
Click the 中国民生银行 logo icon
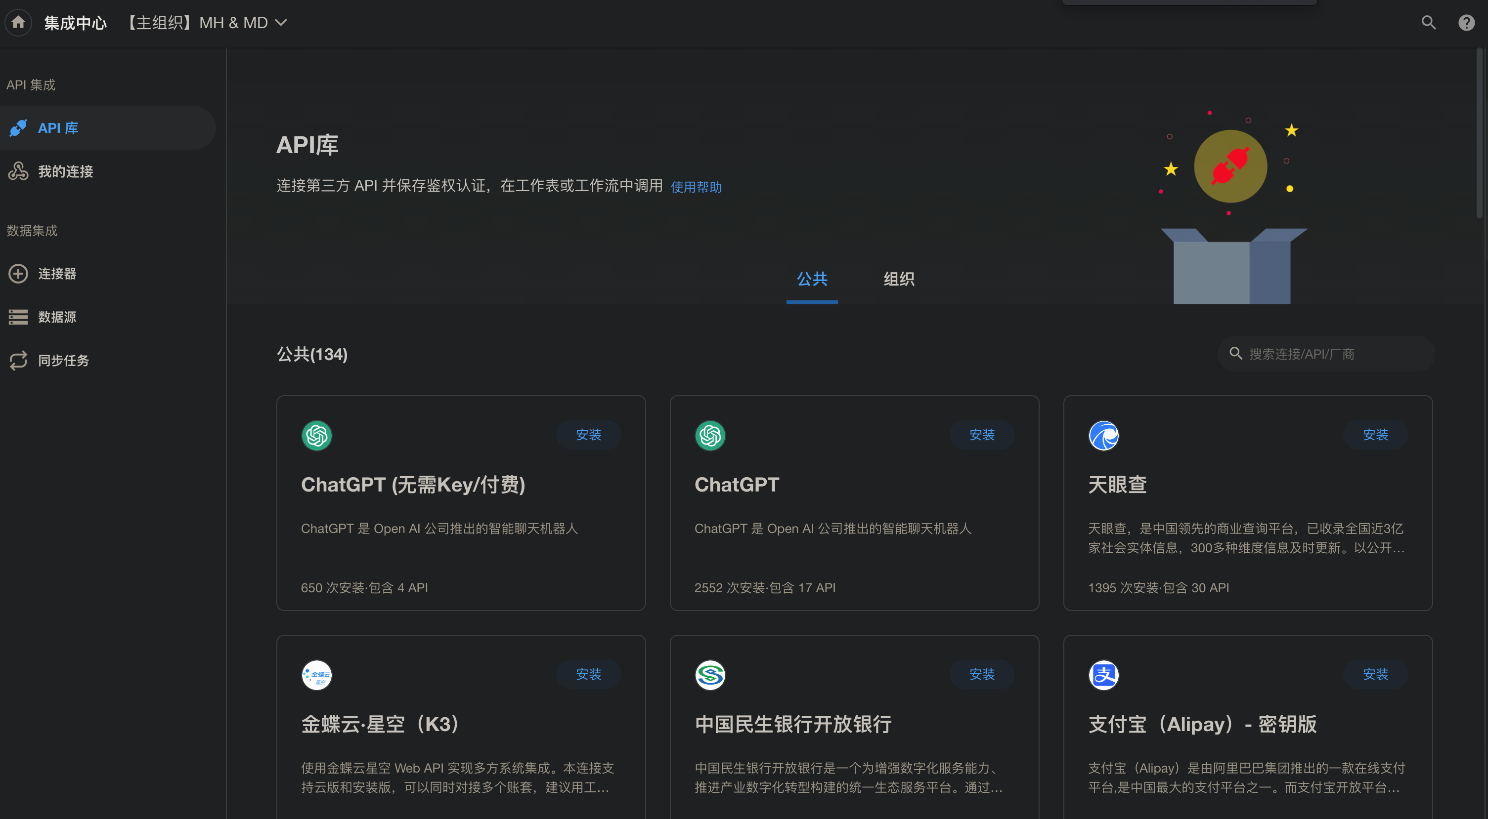(710, 675)
